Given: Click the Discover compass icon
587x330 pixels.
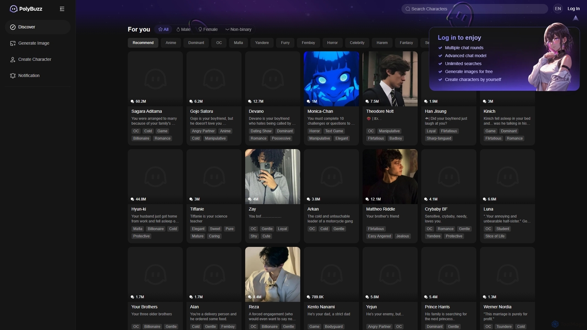Looking at the screenshot, I should (13, 27).
